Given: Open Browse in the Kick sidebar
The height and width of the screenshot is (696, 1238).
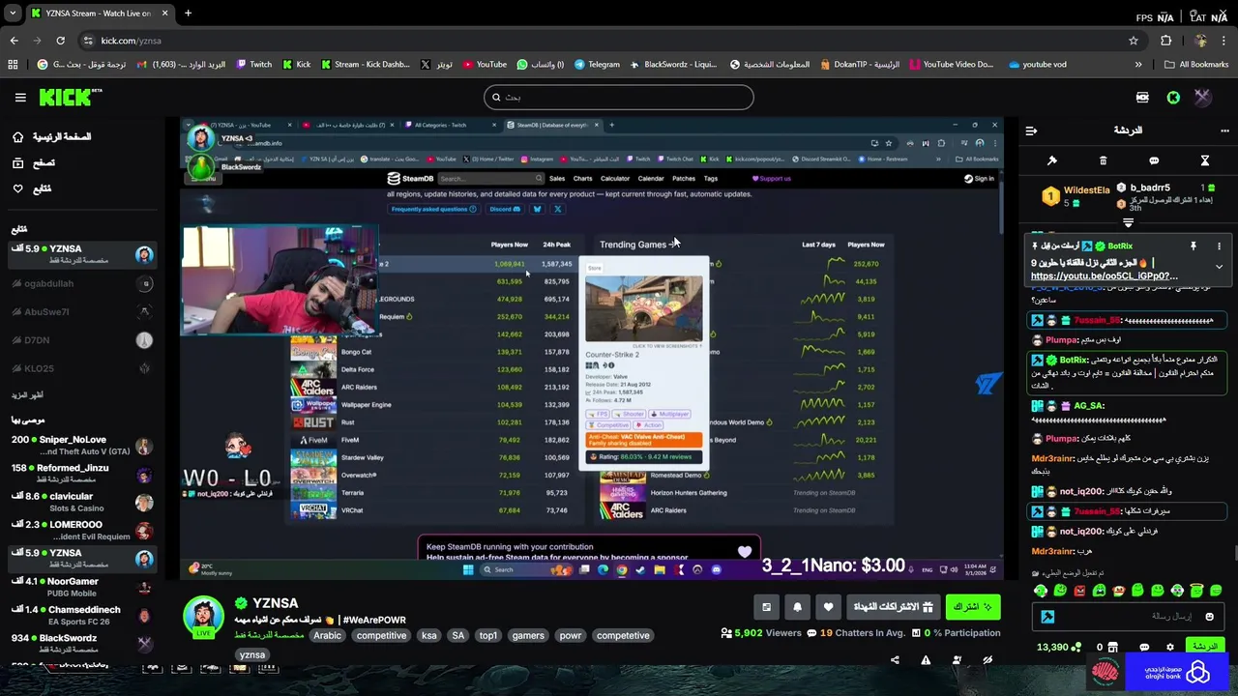Looking at the screenshot, I should (33, 163).
